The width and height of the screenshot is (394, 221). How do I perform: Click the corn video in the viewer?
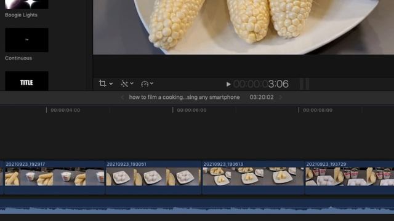click(243, 27)
